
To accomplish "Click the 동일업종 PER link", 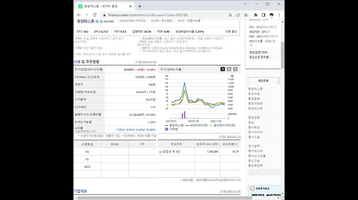I will coord(259,52).
